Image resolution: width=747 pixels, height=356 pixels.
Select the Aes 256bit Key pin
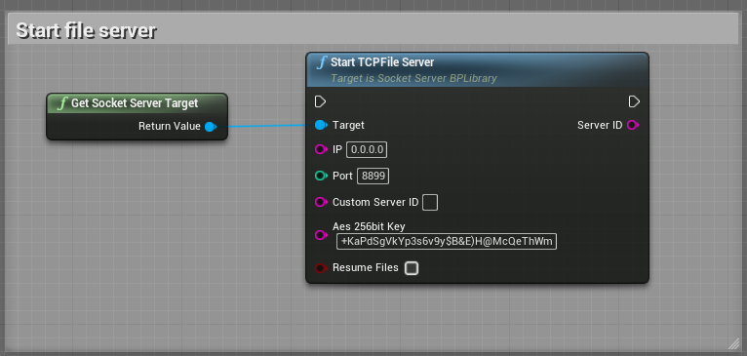point(321,235)
